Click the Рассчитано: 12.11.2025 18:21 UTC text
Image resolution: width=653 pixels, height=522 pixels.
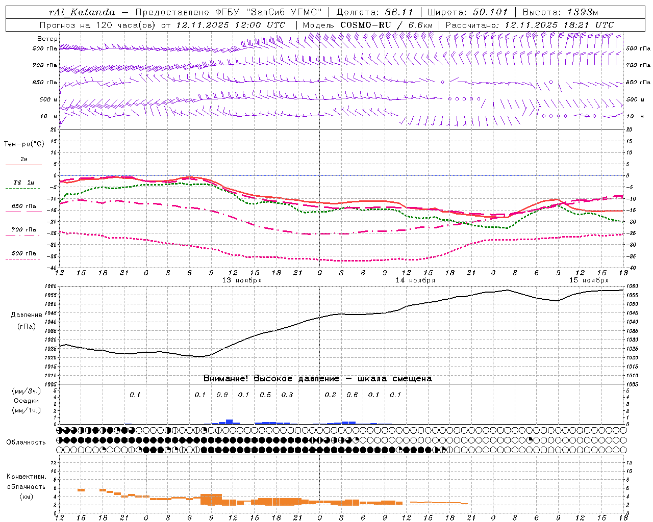coord(530,25)
